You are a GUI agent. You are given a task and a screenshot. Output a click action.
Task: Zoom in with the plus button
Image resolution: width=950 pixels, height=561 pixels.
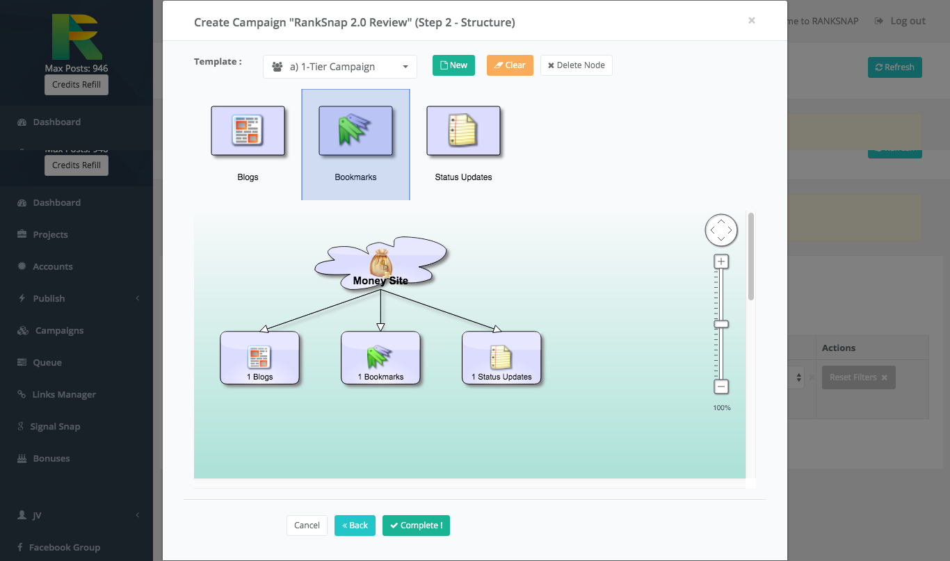click(722, 262)
